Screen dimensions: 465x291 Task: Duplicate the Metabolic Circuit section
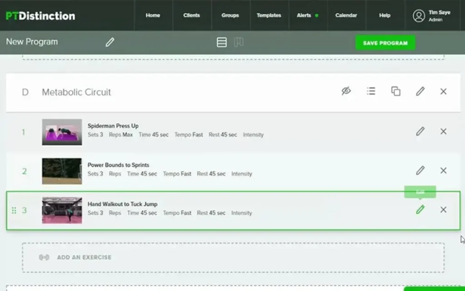pos(396,91)
